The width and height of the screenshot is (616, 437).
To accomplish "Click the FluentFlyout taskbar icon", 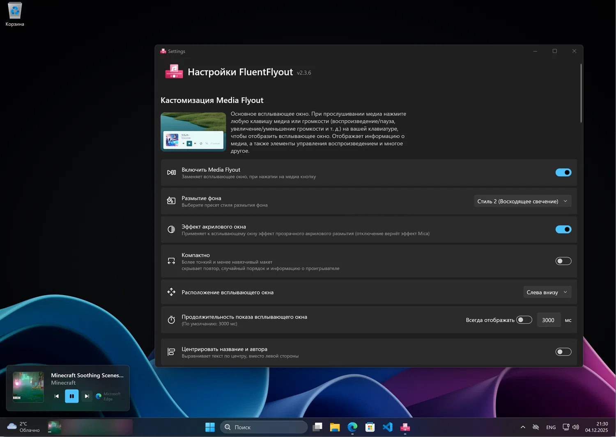I will coord(405,427).
